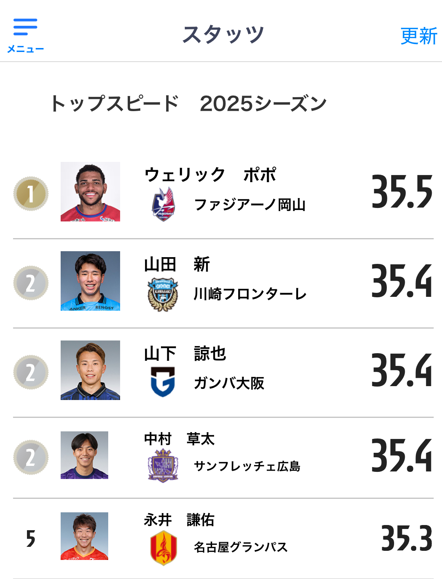Click the Nagoya Grampus club crest
This screenshot has height=579, width=442.
tap(163, 548)
